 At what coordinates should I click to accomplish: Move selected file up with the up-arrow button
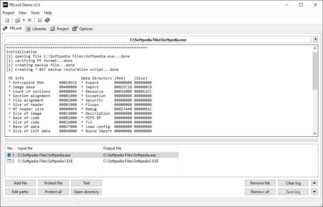(314, 183)
